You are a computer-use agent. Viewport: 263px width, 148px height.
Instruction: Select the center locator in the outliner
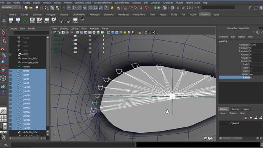(26, 67)
